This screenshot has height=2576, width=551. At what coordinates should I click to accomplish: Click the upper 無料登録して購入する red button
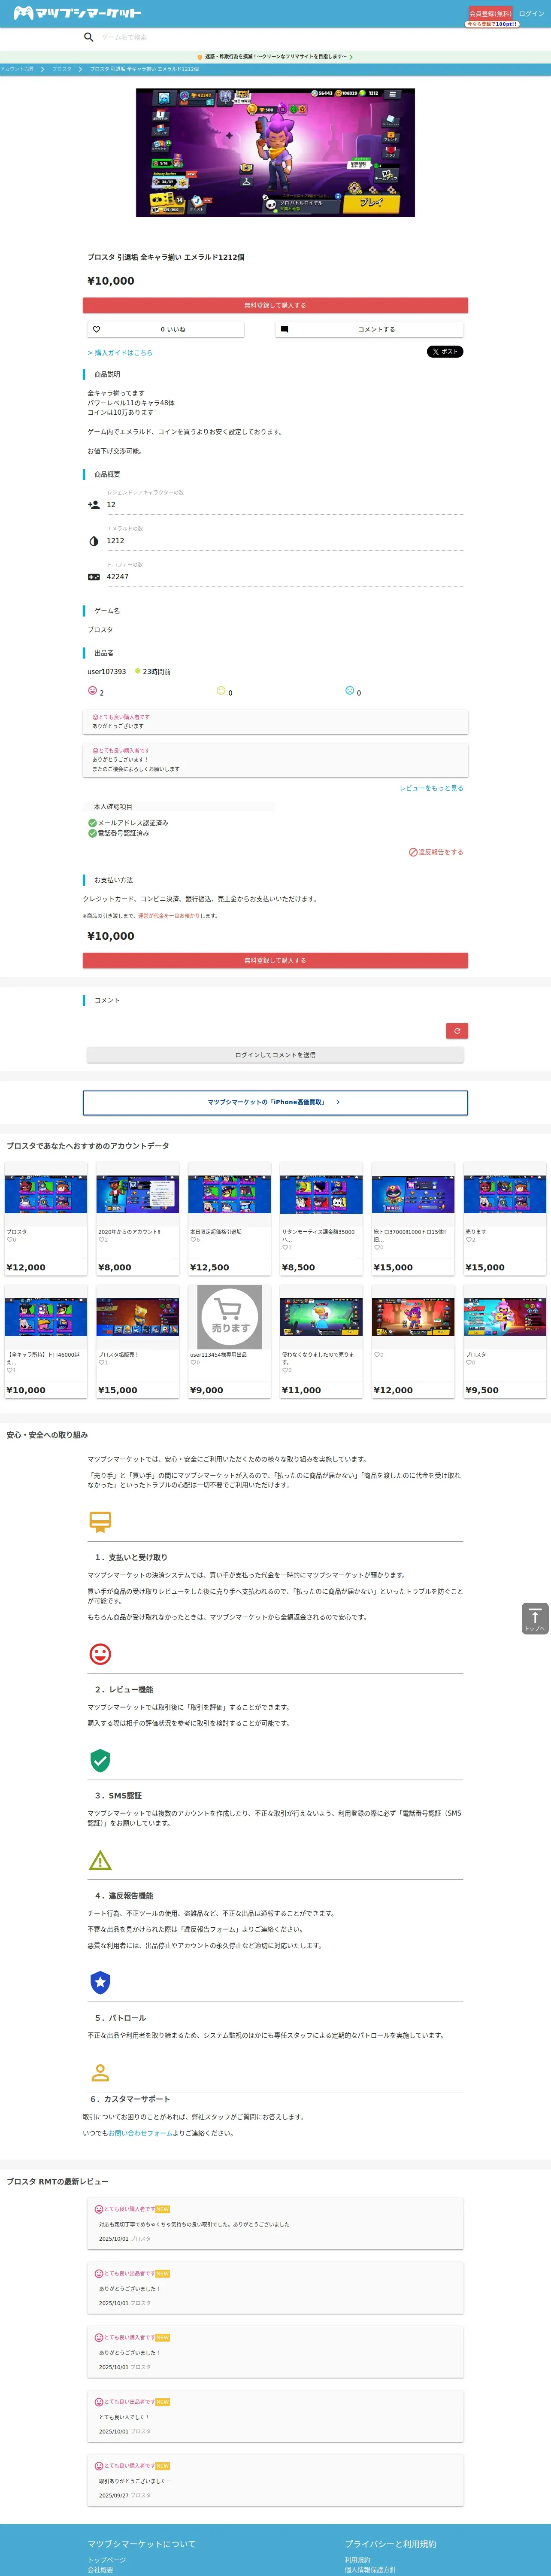pyautogui.click(x=275, y=305)
